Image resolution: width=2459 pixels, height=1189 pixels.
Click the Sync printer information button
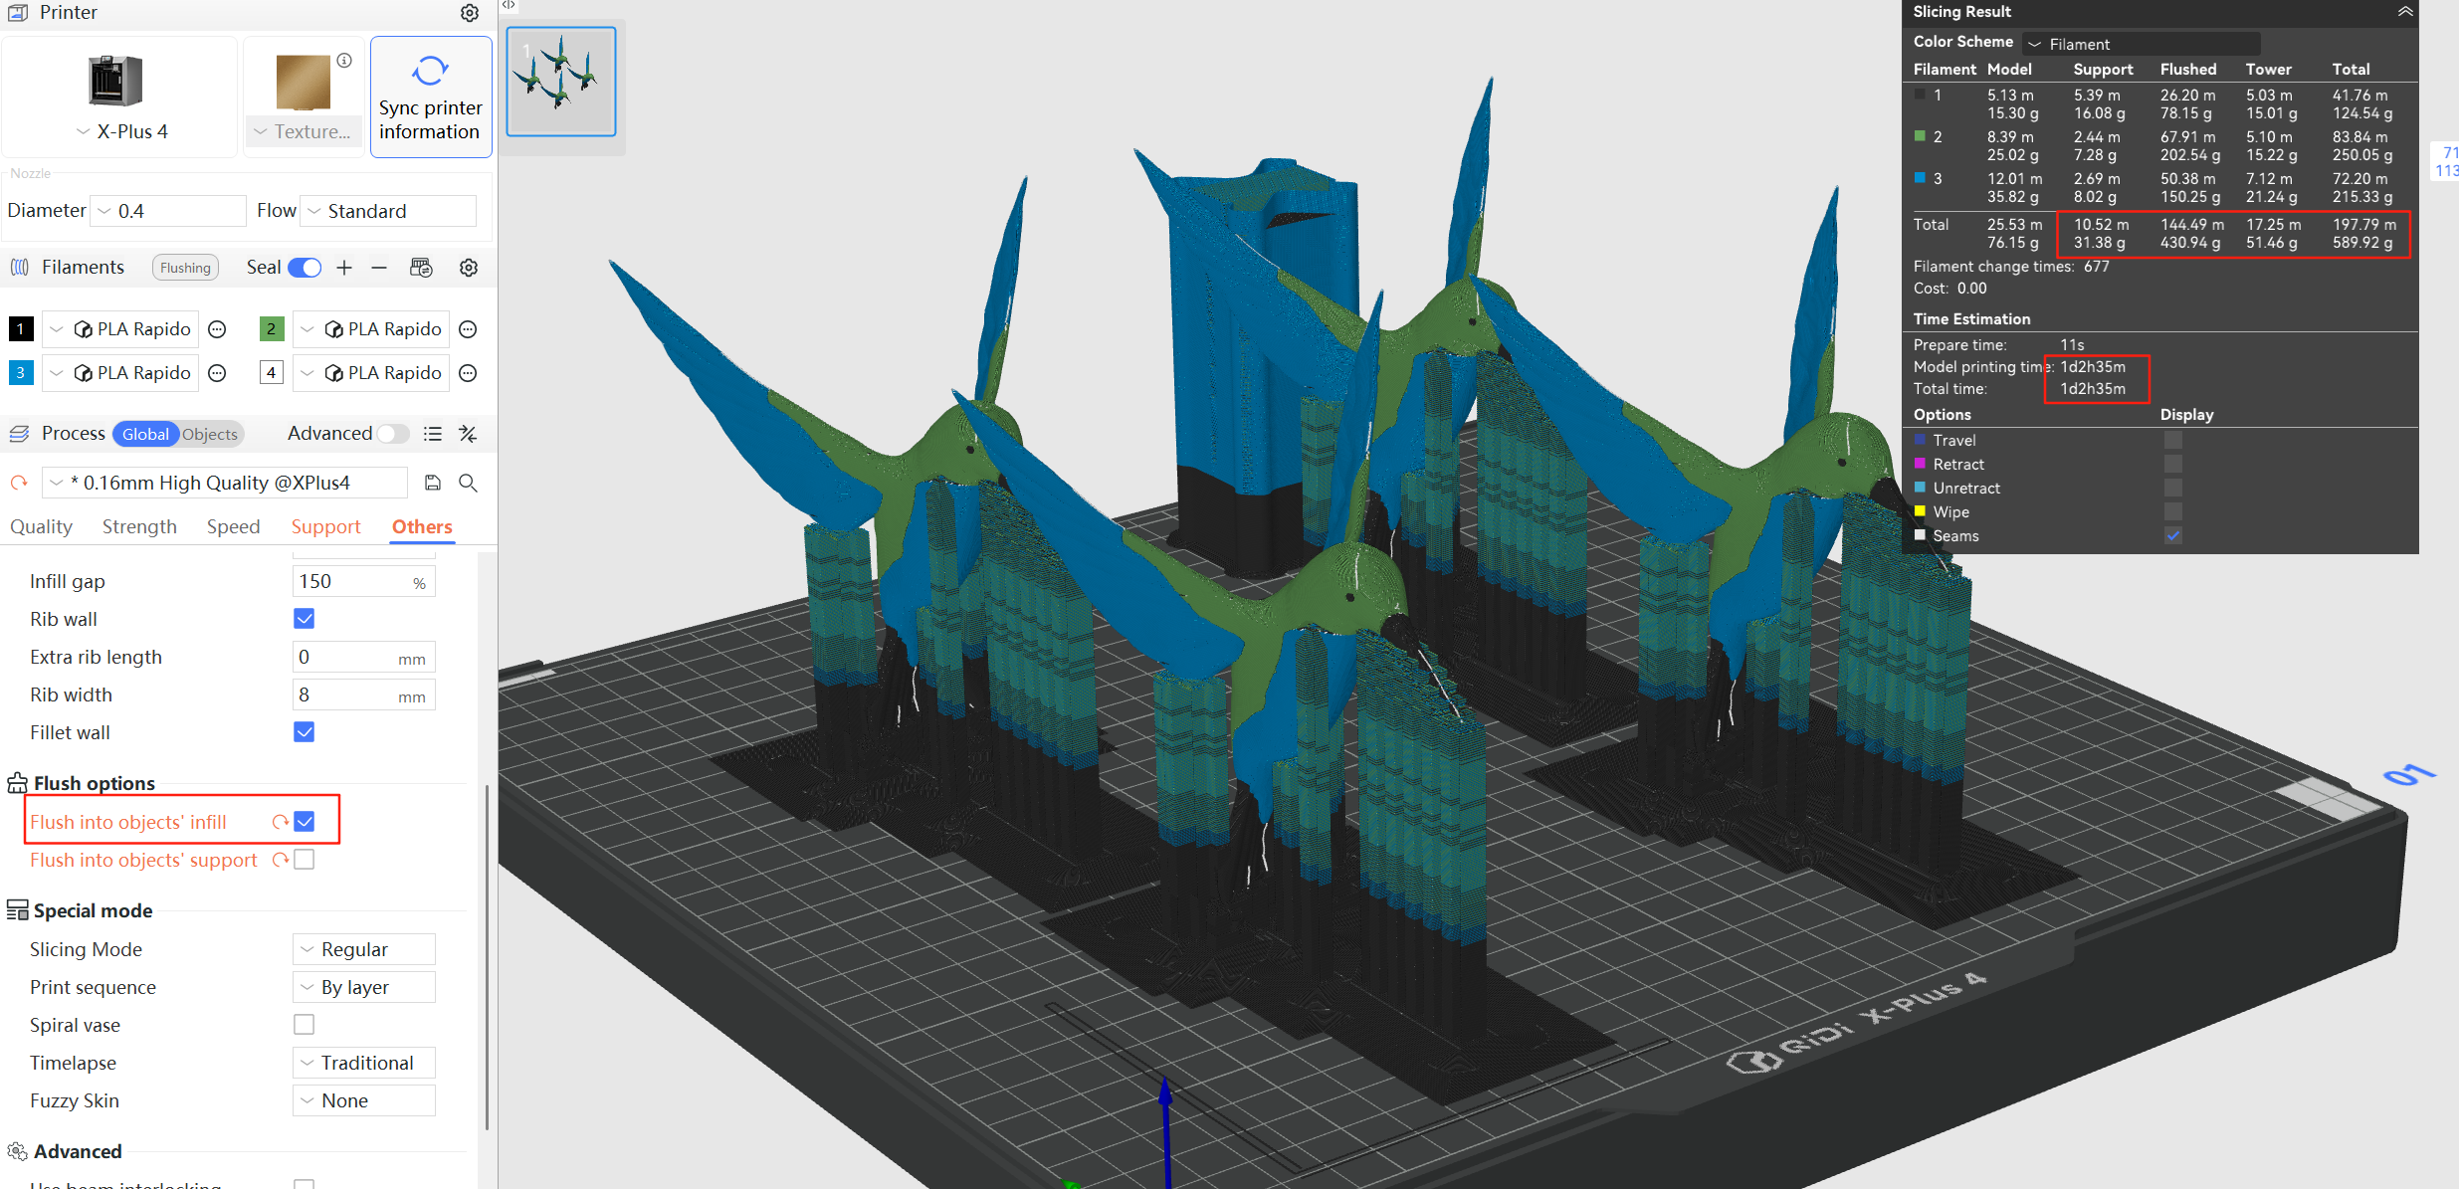(x=431, y=98)
